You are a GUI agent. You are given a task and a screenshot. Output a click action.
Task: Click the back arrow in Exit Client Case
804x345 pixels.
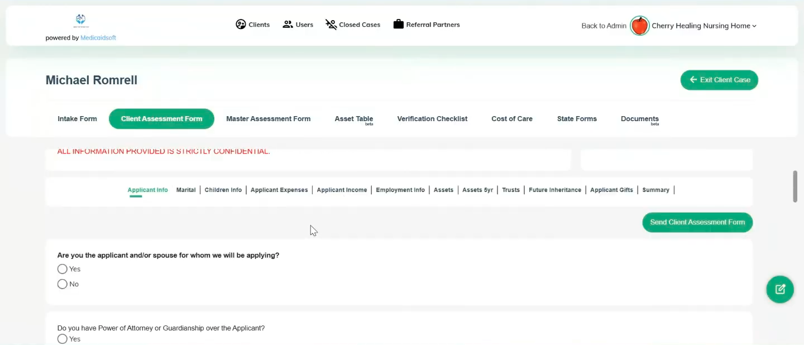[x=693, y=80]
